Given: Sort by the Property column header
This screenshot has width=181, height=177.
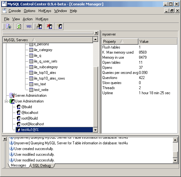Looking at the screenshot, I should pyautogui.click(x=120, y=42).
